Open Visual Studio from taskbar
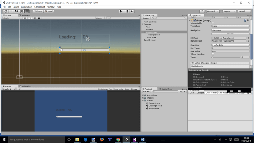254x143 pixels. pos(134,140)
